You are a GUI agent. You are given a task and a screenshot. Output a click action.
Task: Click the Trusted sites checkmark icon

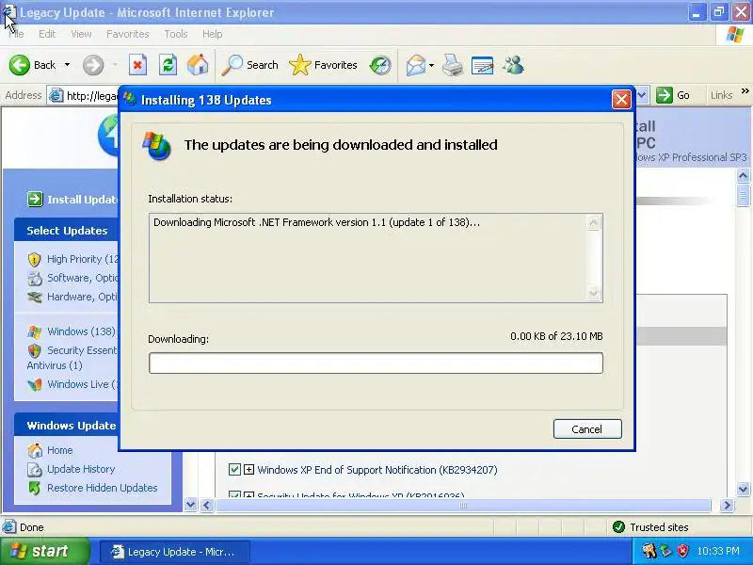pyautogui.click(x=619, y=527)
